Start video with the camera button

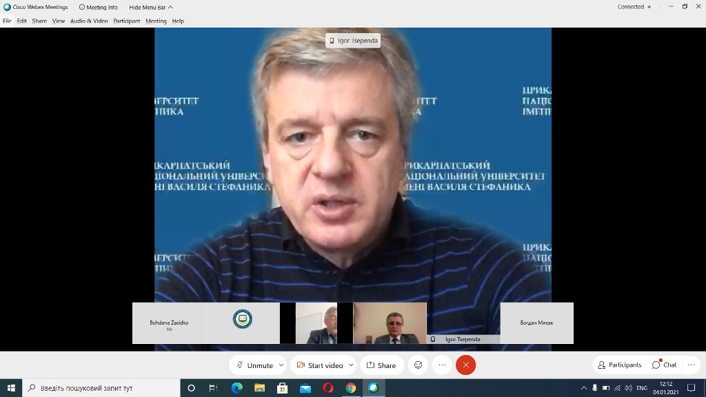click(x=319, y=365)
